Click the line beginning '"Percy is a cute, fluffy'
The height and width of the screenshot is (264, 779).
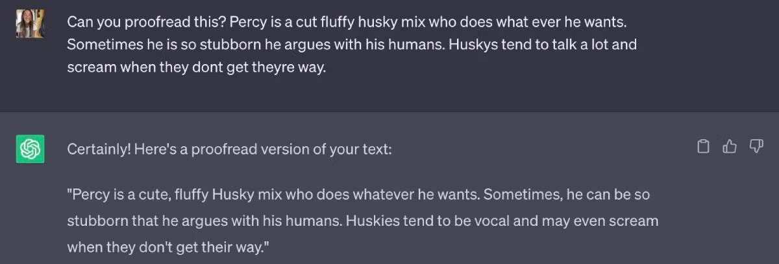click(x=358, y=195)
